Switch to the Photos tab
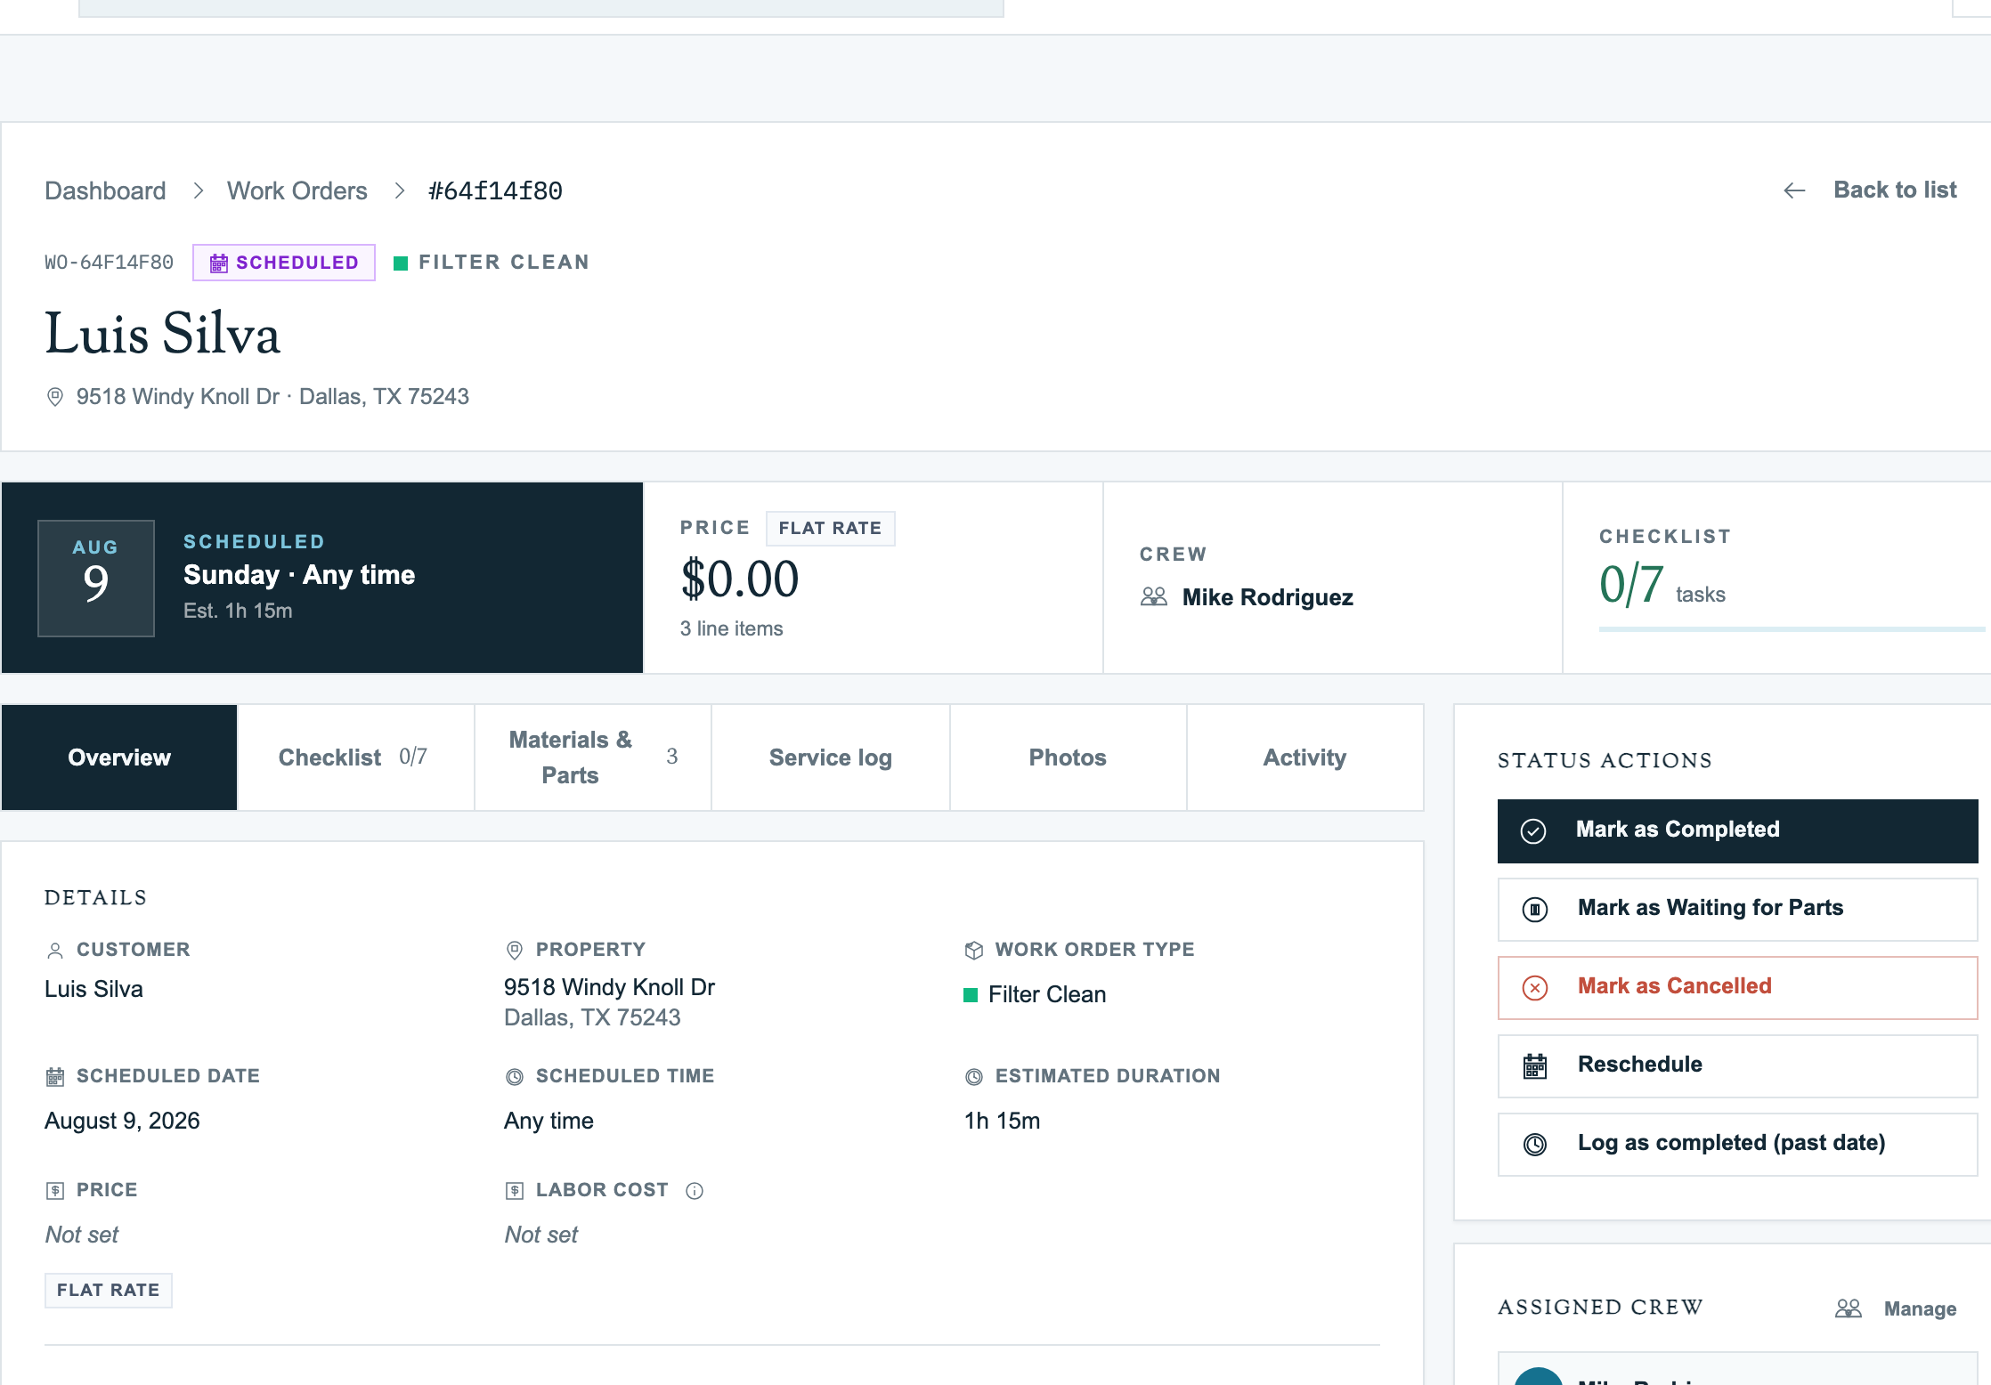1991x1385 pixels. tap(1068, 757)
